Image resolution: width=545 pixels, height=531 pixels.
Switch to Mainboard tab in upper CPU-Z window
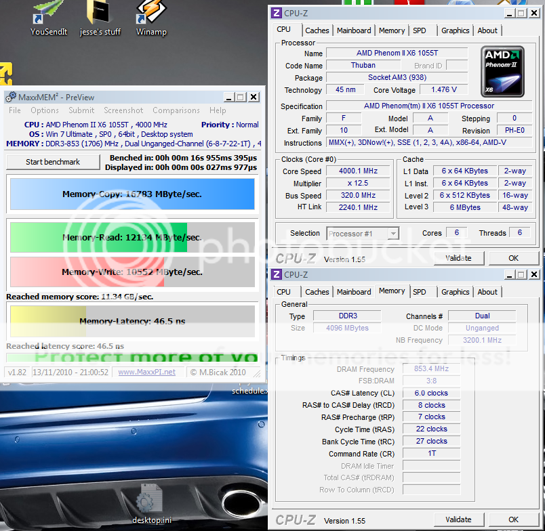[354, 30]
